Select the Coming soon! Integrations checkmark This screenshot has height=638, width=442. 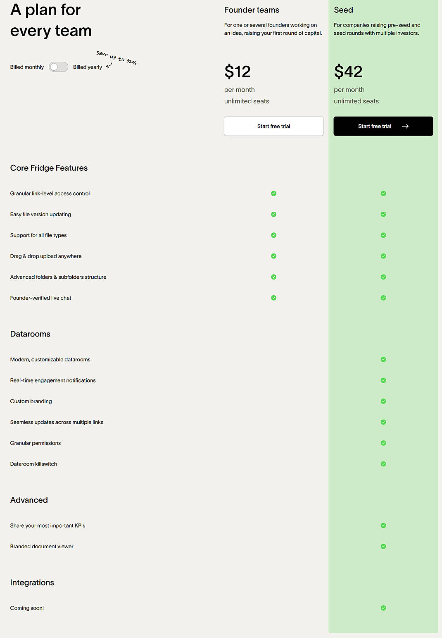tap(383, 608)
